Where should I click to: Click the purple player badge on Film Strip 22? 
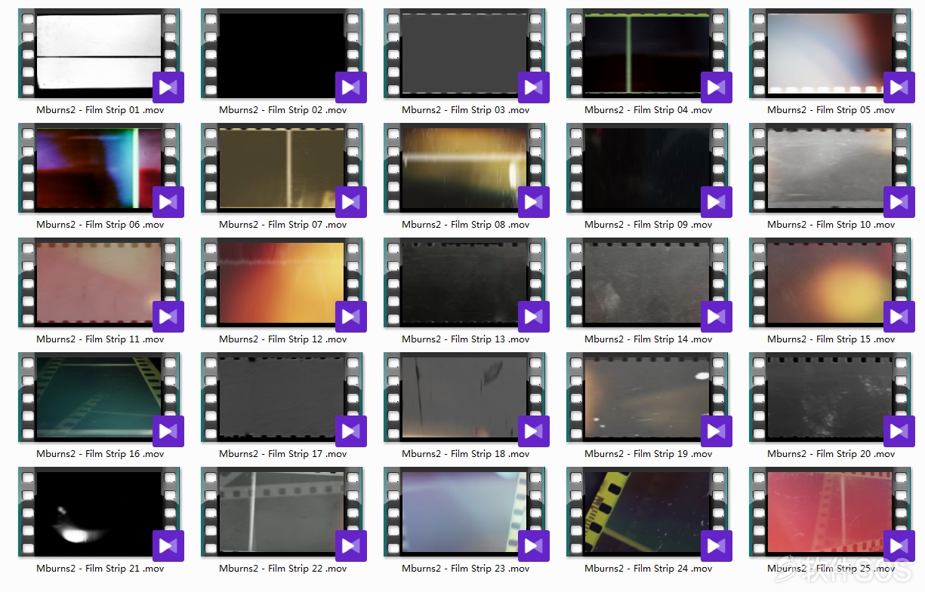pyautogui.click(x=351, y=546)
